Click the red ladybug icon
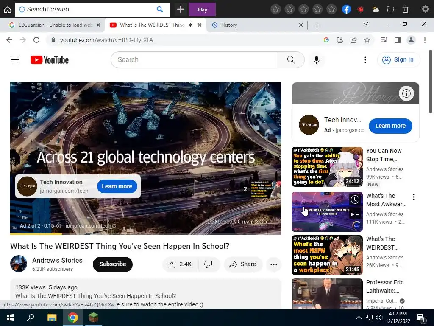The image size is (434, 326). point(360,9)
